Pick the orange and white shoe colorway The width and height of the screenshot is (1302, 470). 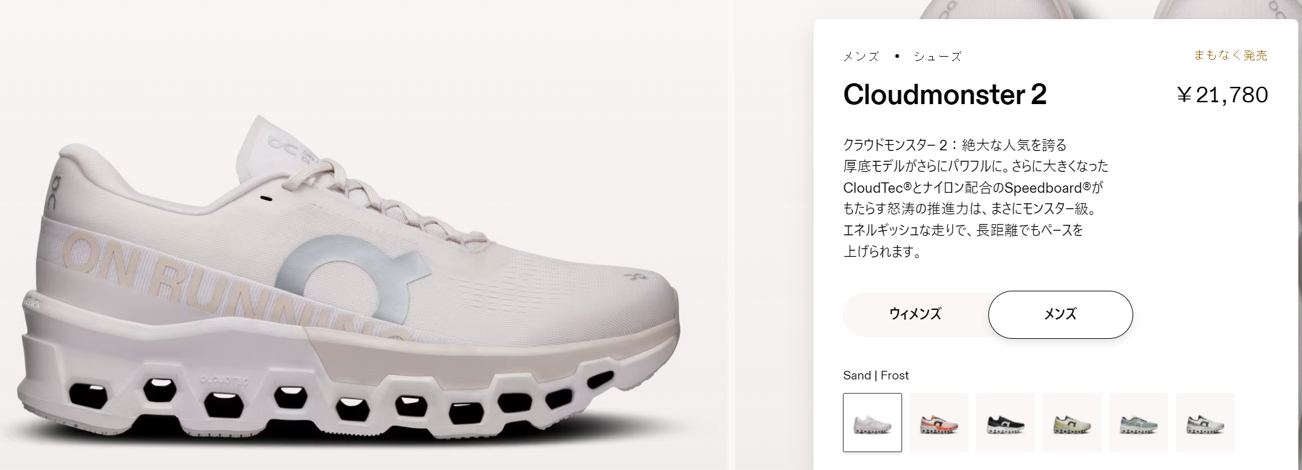[x=939, y=423]
